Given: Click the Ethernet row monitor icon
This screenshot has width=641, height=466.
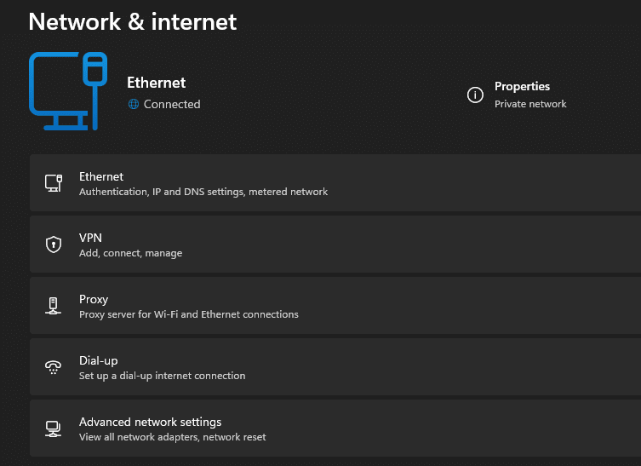Looking at the screenshot, I should point(53,183).
